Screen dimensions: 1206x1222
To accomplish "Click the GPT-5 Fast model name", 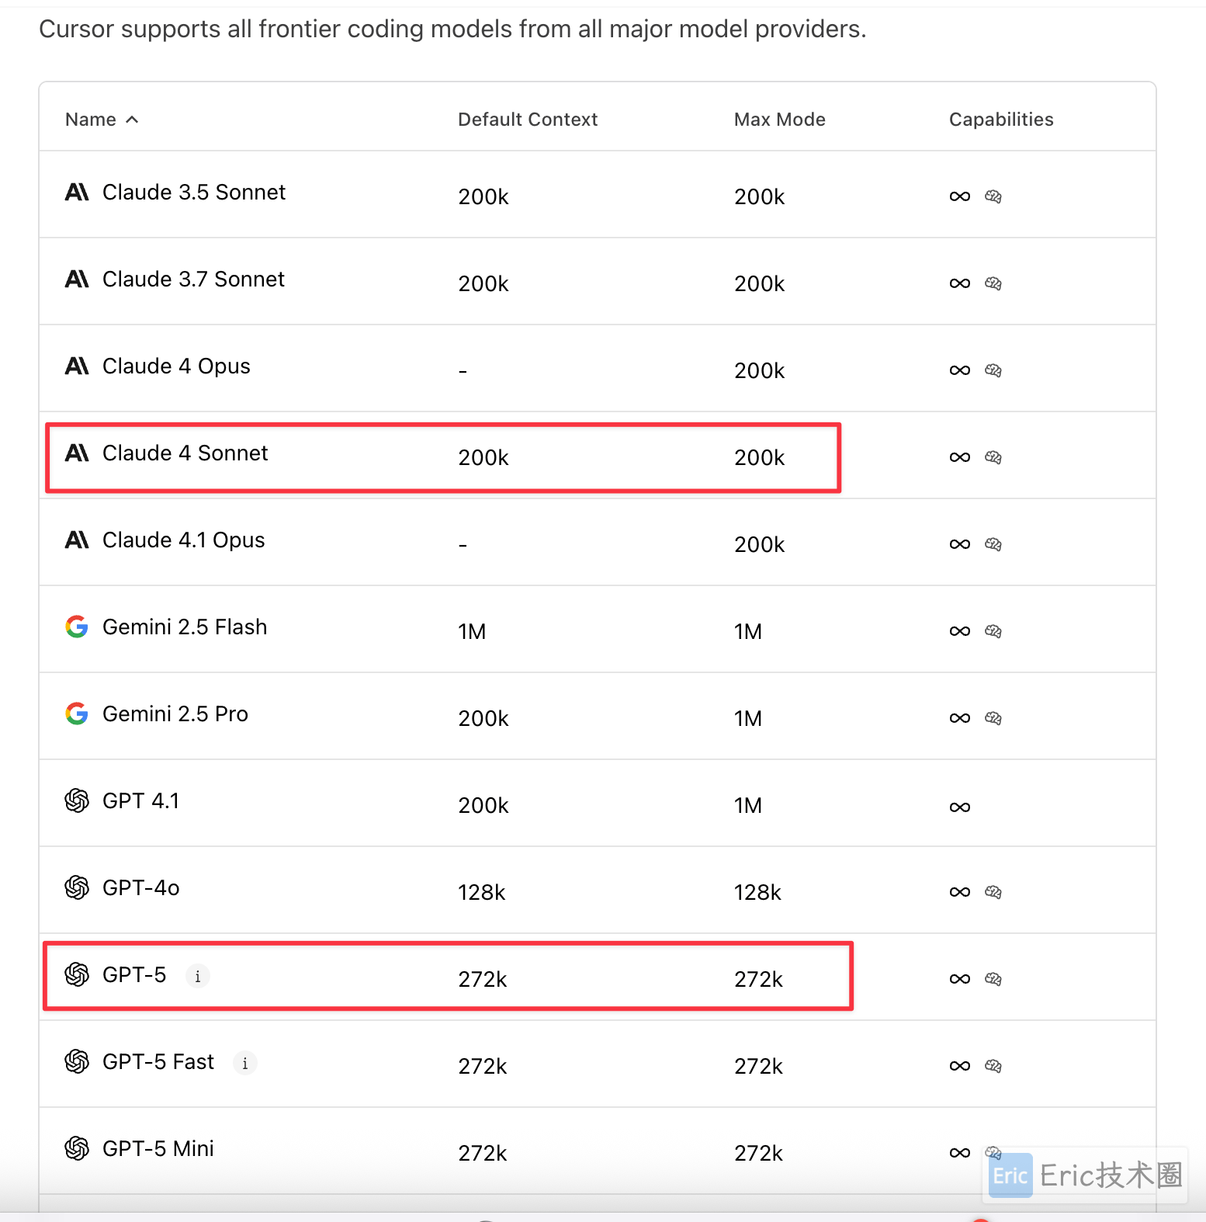I will (x=158, y=1061).
